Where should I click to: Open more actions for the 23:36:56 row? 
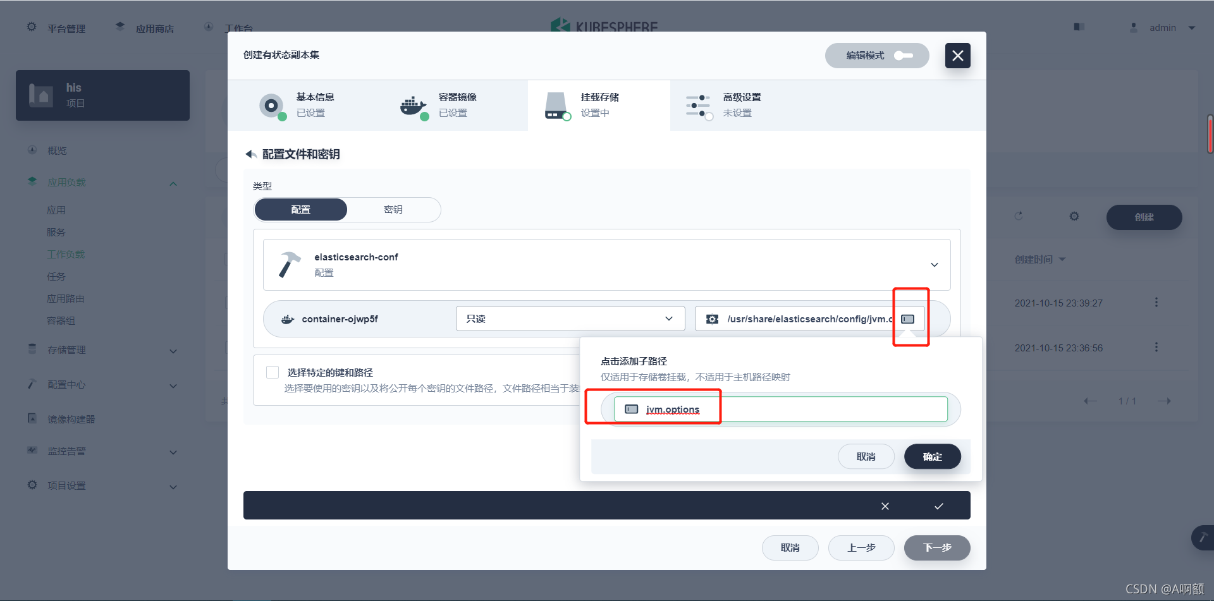tap(1156, 347)
